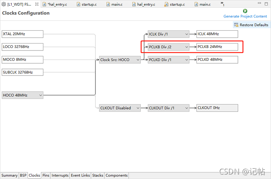Screen dimensions: 271x179
Task: Switch to the Summary tab
Action: click(x=9, y=175)
